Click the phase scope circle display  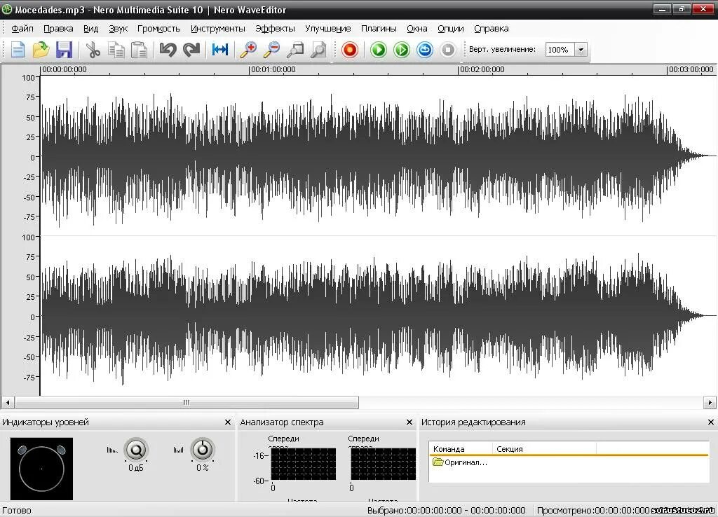(41, 469)
